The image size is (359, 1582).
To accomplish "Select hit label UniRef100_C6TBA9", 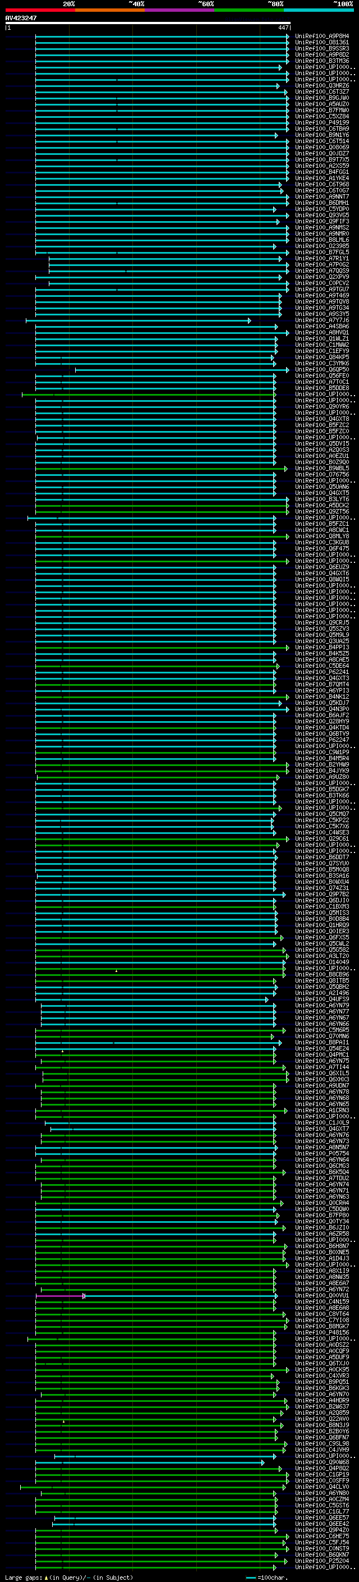I will pos(322,129).
